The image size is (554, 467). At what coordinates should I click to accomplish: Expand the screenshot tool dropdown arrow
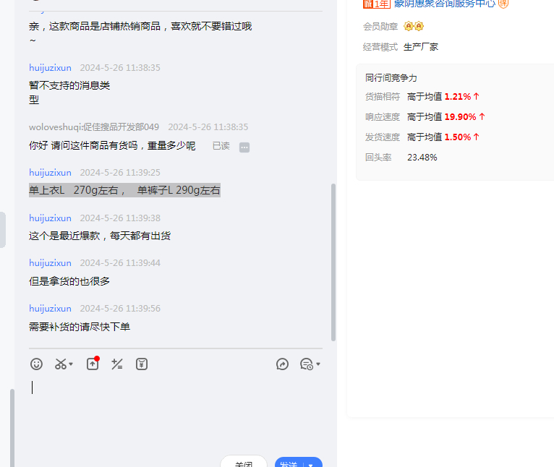click(71, 364)
